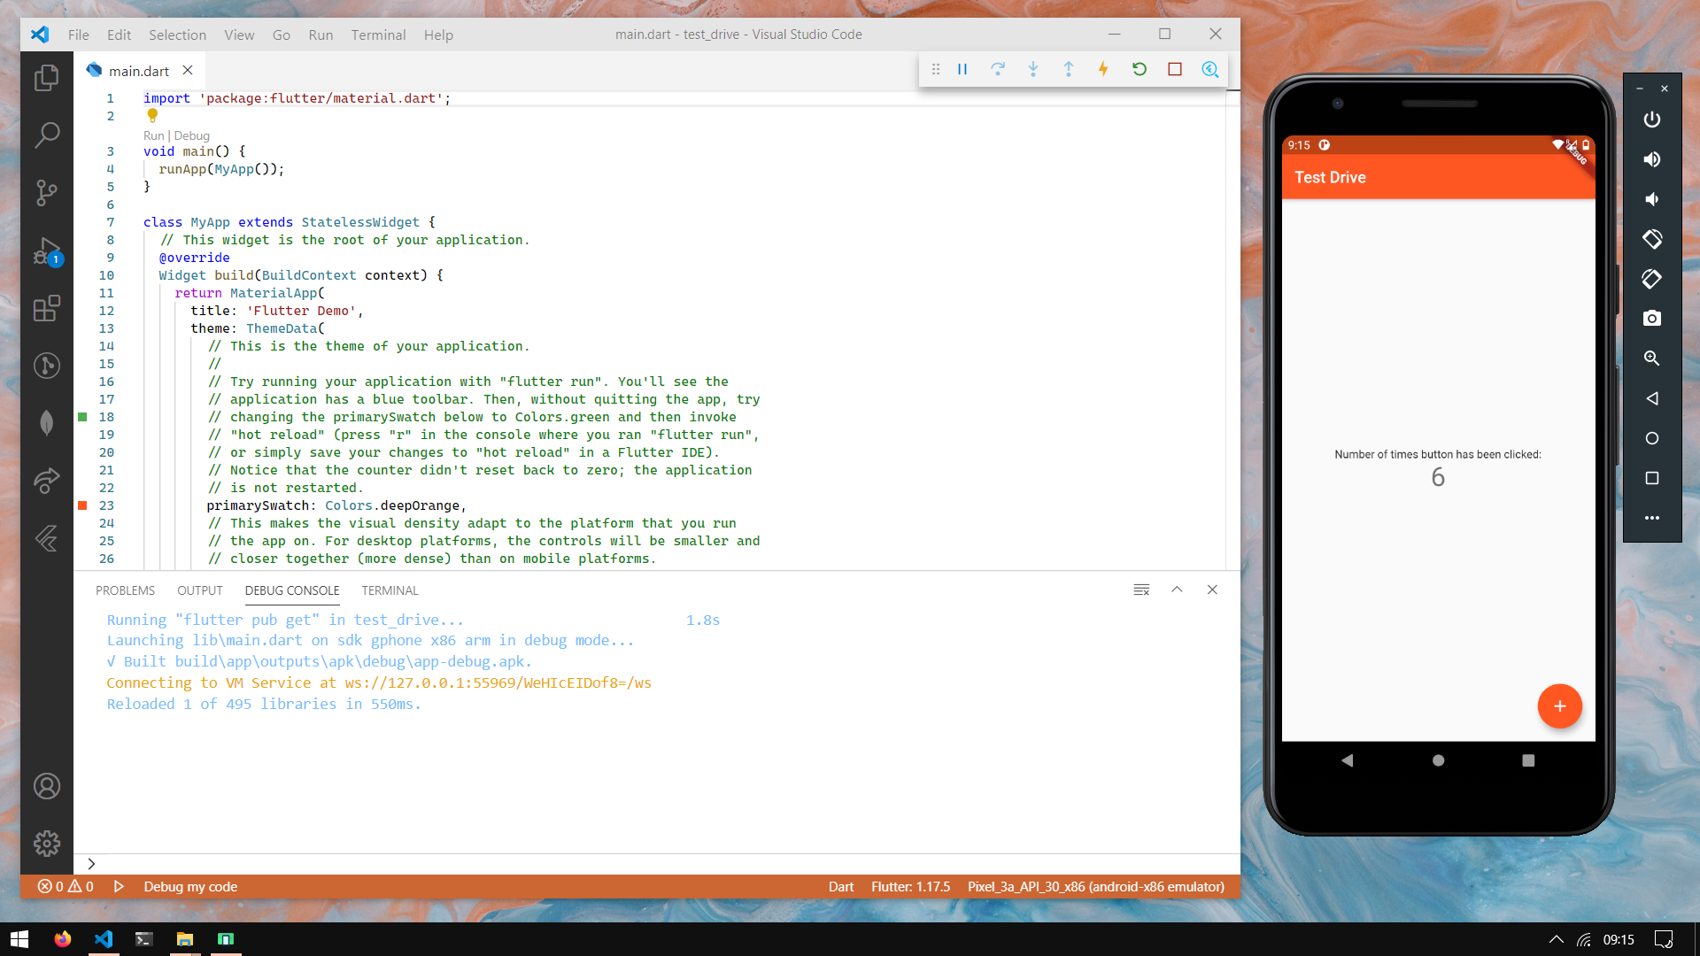Collapse the bottom panel with the chevron

pos(1177,590)
